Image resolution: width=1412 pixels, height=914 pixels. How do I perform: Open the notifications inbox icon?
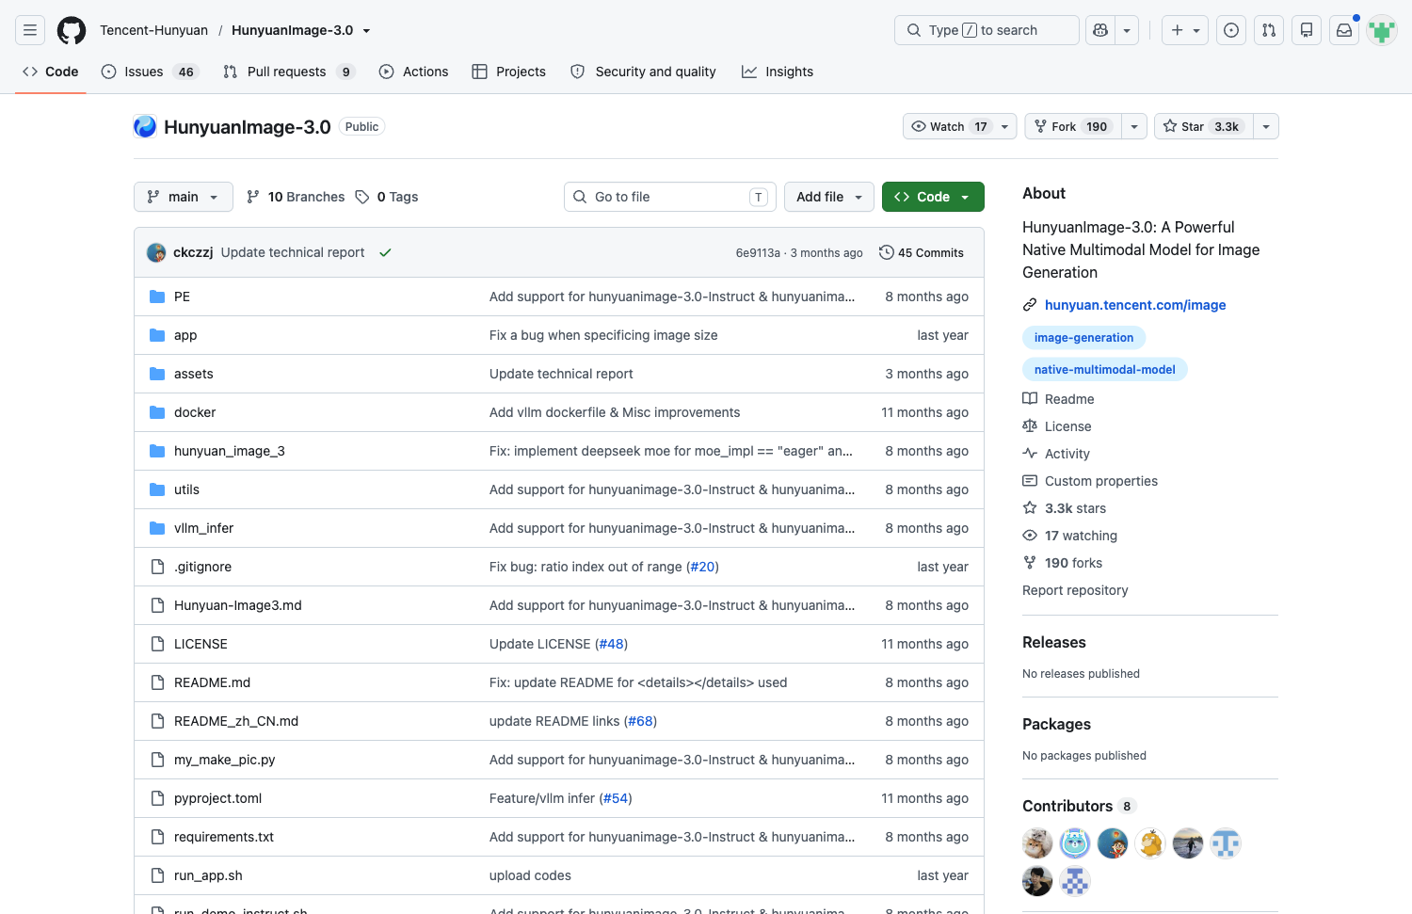1344,30
